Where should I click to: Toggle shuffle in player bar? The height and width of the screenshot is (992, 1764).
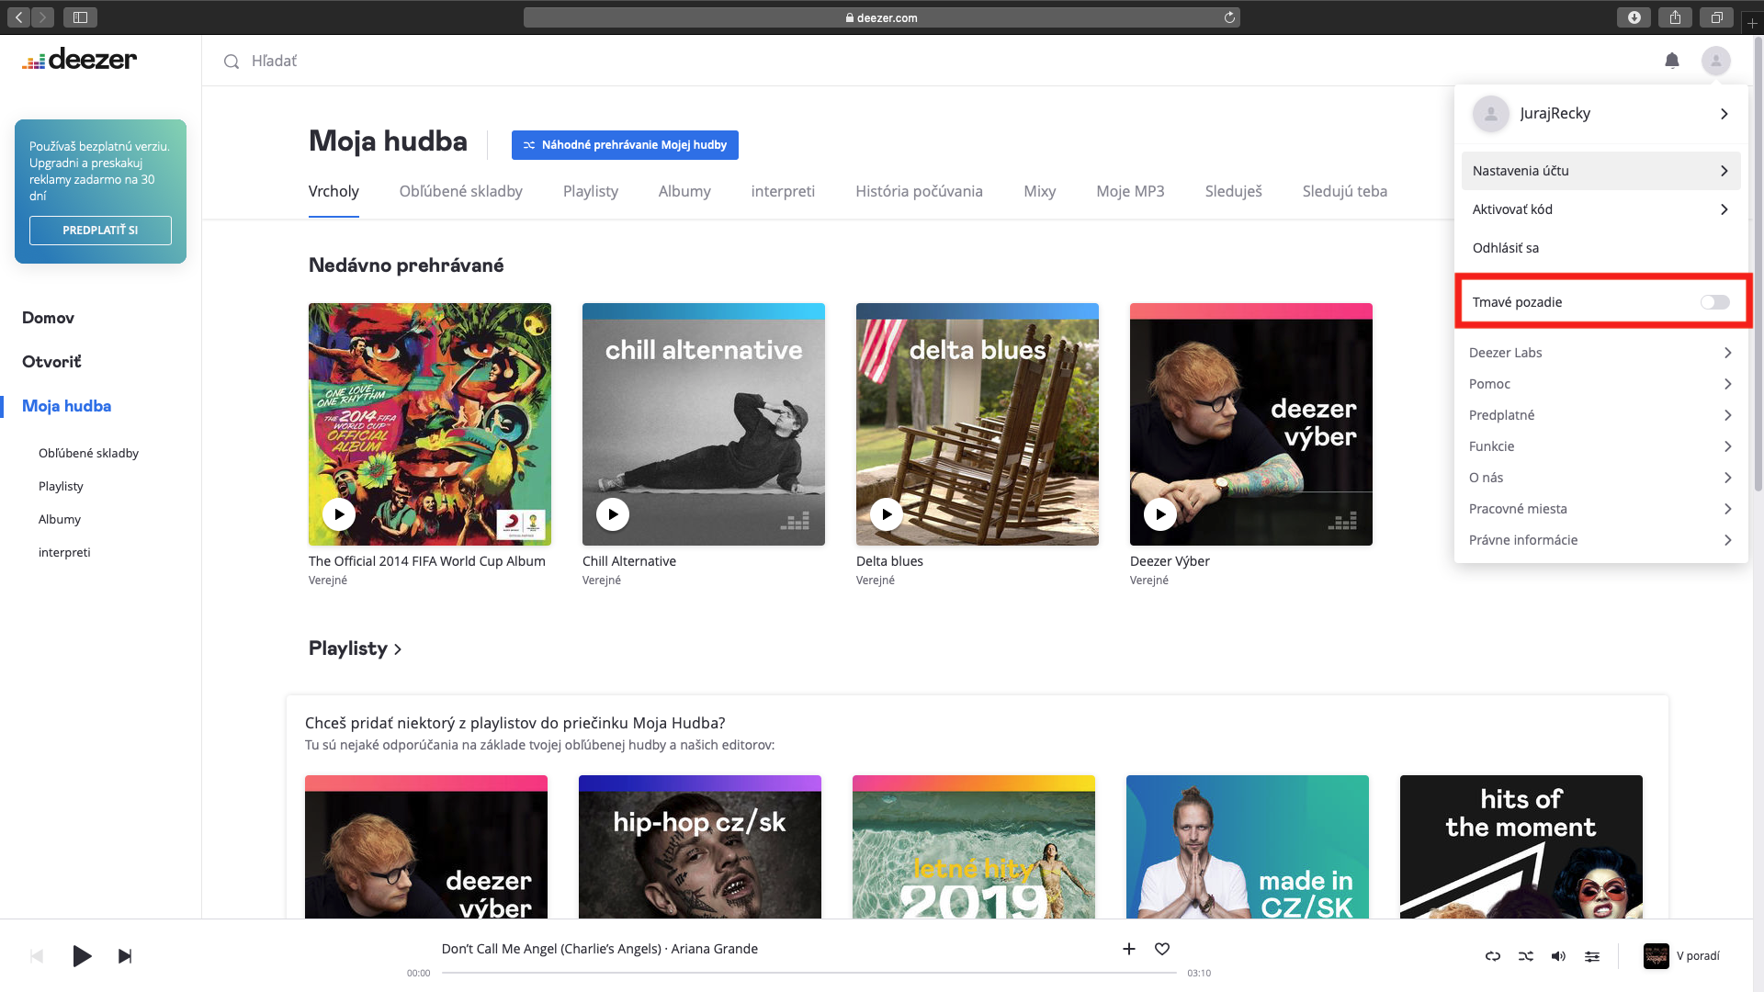click(x=1526, y=956)
